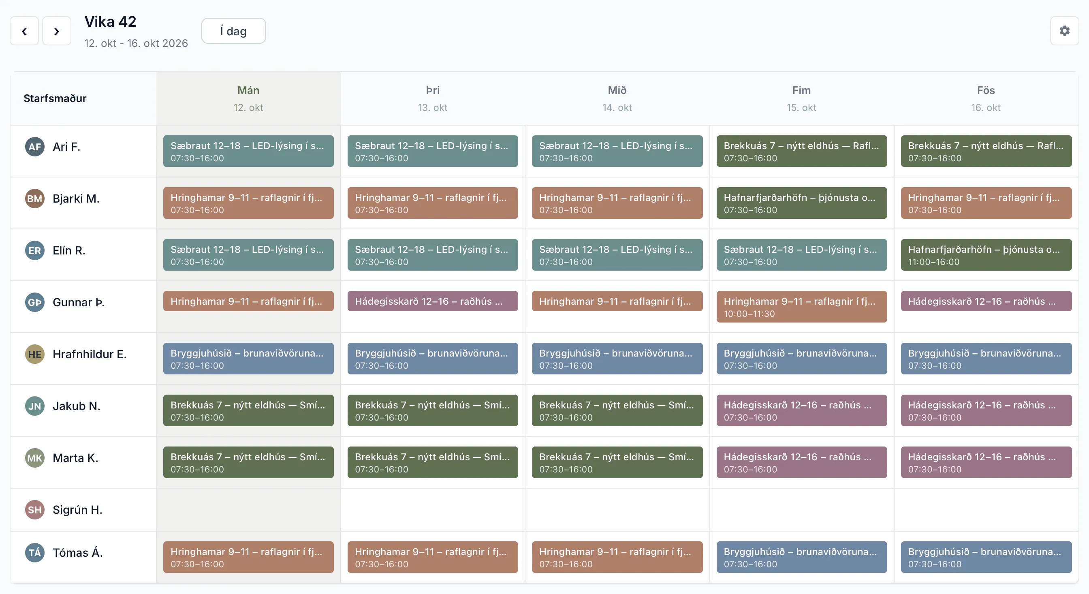This screenshot has height=594, width=1089.
Task: Open Marta K.'s Friday Hádegisskarð shift
Action: pyautogui.click(x=986, y=462)
